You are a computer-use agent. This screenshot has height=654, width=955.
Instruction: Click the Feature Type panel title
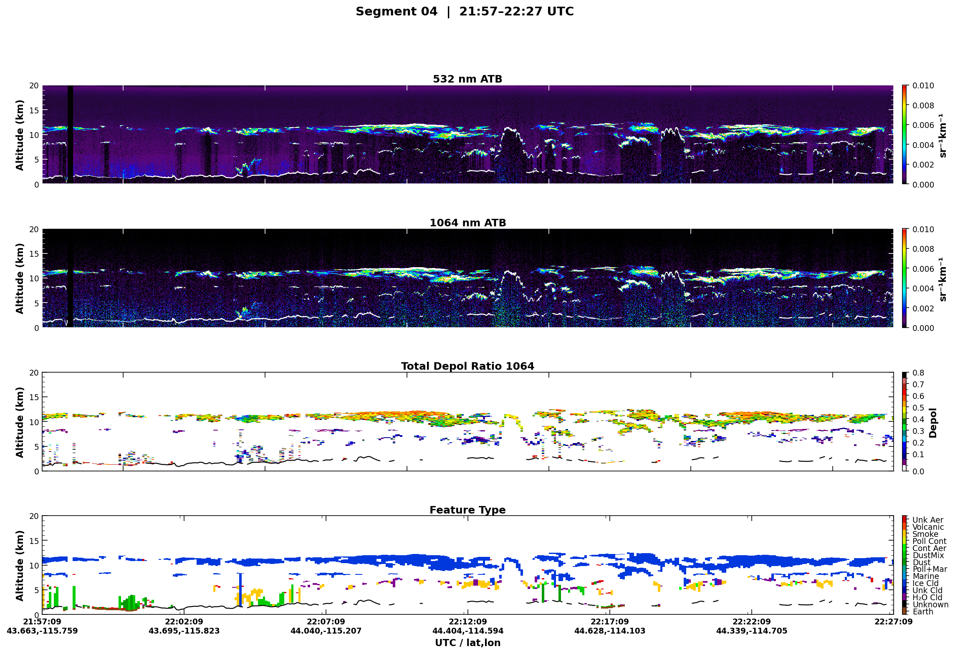pyautogui.click(x=467, y=510)
